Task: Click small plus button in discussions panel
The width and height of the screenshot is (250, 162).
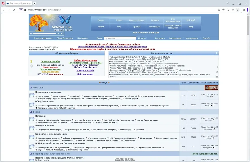Action: [x=218, y=67]
